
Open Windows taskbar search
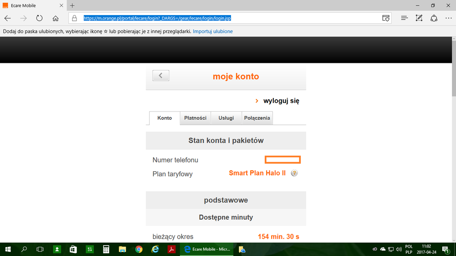(x=24, y=249)
